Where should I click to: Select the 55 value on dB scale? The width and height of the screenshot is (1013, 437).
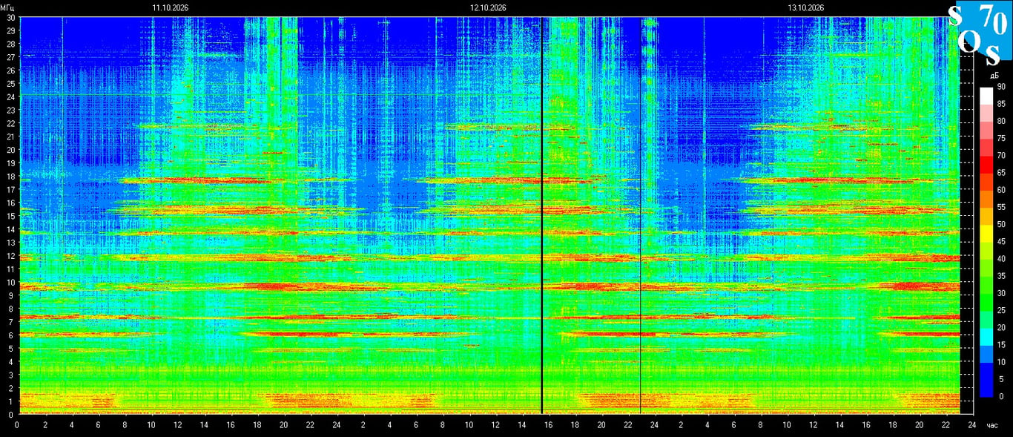pyautogui.click(x=1000, y=207)
